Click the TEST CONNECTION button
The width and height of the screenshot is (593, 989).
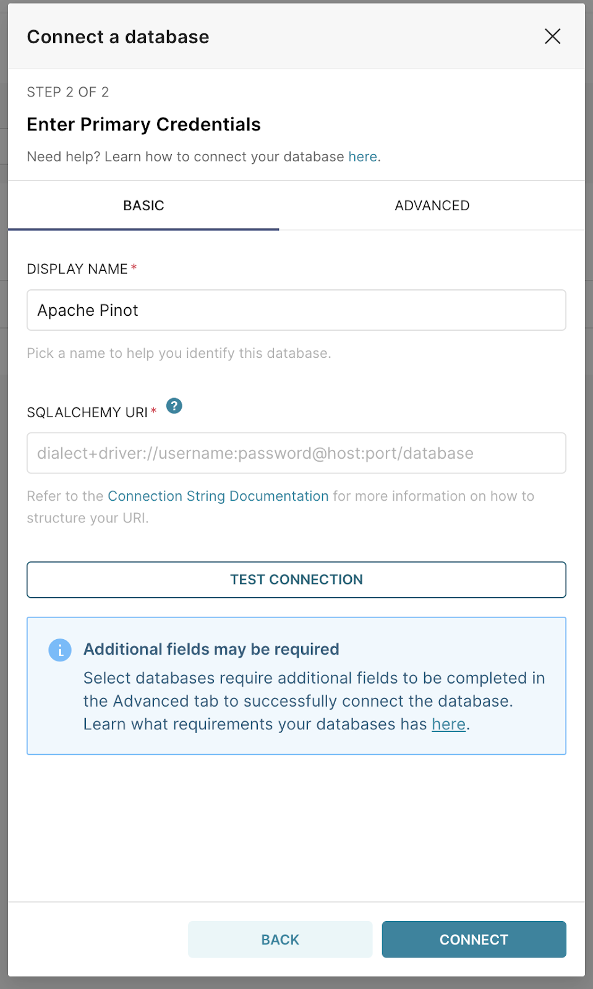296,580
